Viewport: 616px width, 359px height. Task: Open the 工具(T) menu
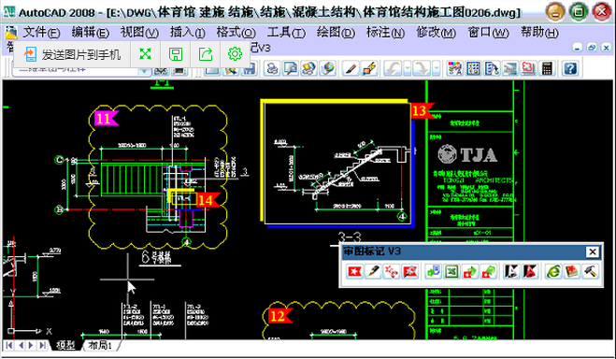(286, 32)
